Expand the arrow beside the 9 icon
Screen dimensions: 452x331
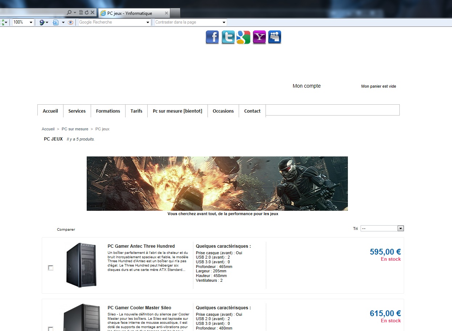[47, 22]
